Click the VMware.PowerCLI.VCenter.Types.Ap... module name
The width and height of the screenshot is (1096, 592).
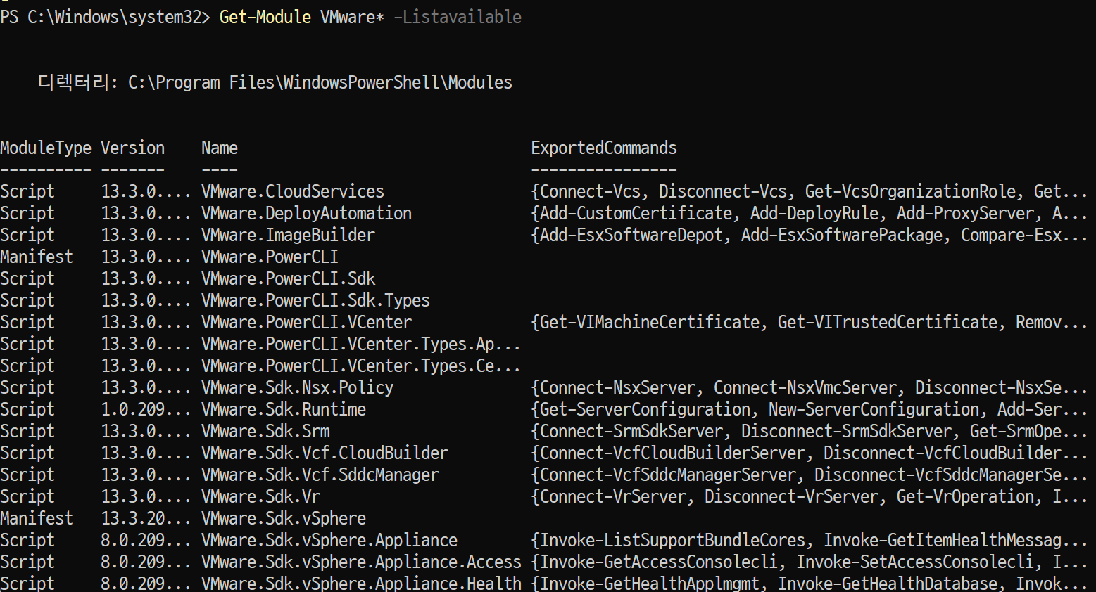[x=361, y=344]
